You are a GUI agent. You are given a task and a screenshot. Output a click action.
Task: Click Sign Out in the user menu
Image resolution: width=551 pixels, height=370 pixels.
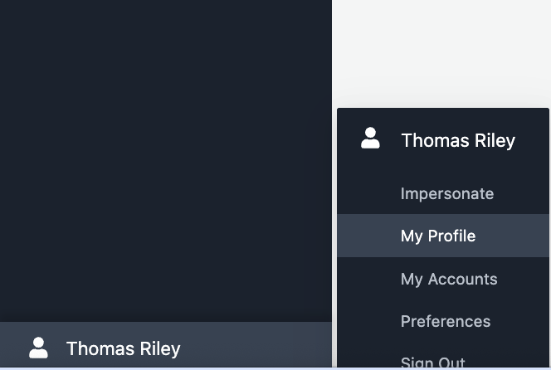432,362
